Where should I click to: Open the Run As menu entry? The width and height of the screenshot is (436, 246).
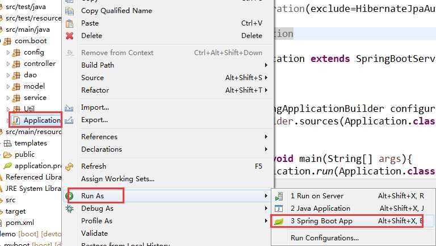167,196
